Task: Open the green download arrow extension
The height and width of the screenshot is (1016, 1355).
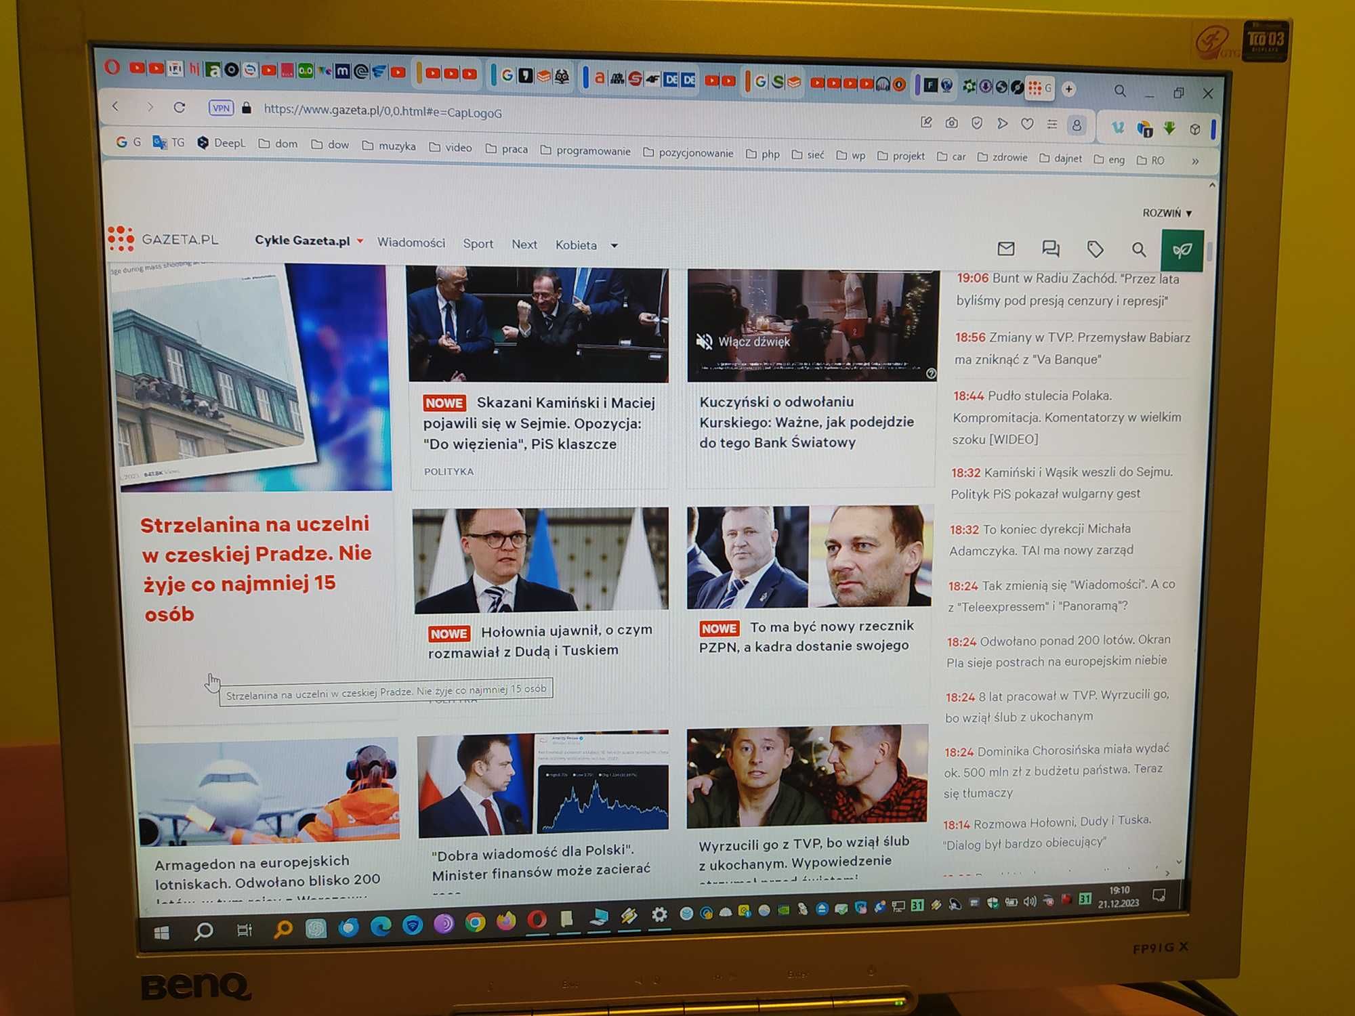Action: point(1169,128)
